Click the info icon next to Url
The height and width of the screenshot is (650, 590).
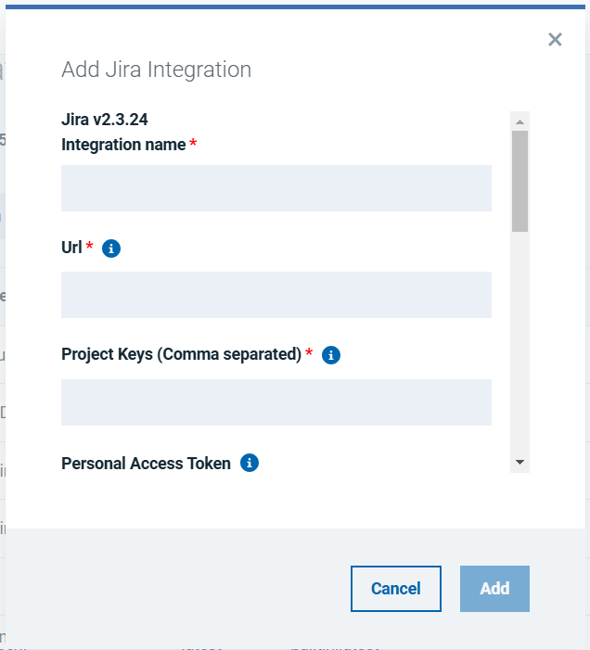pyautogui.click(x=111, y=249)
